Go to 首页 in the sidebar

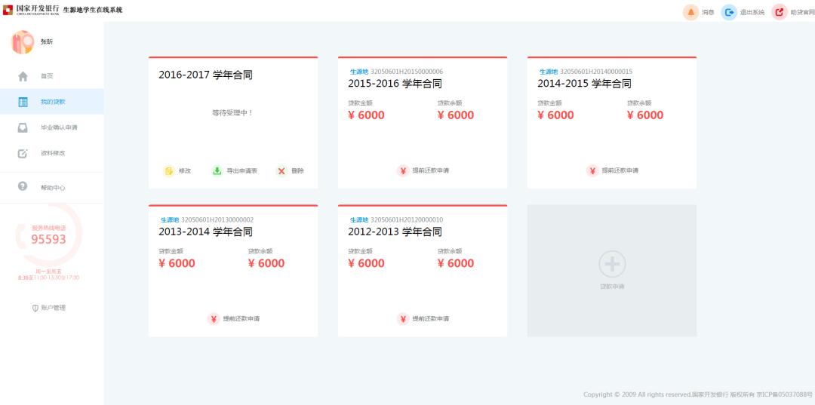[x=48, y=76]
